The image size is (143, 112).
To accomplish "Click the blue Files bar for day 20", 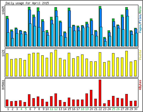I will click(92, 28).
